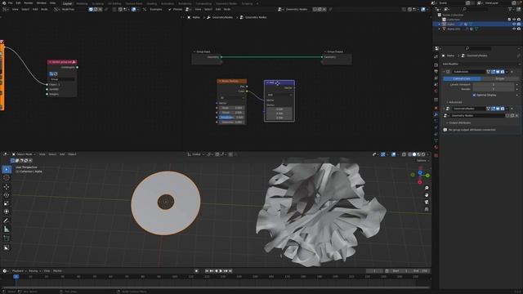Toggle the Optimal Display checkbox
This screenshot has width=523, height=294.
(474, 96)
